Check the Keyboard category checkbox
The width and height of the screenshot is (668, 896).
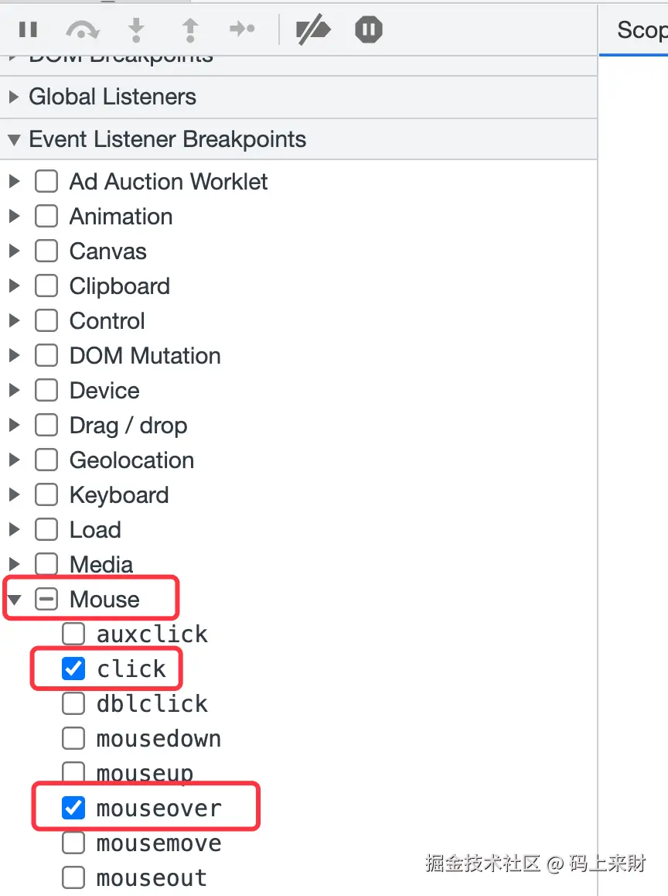coord(46,495)
